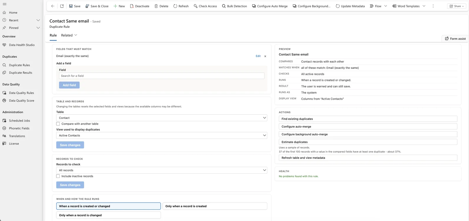Open Configure Background command

(x=312, y=6)
